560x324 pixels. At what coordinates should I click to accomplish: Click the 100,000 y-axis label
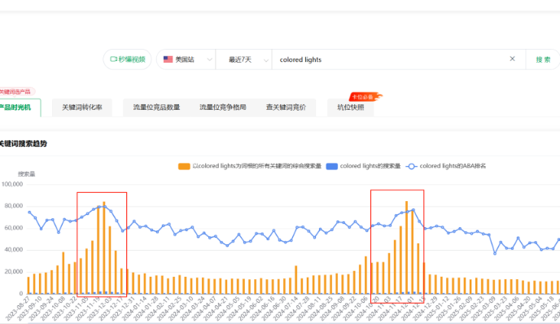pos(11,184)
